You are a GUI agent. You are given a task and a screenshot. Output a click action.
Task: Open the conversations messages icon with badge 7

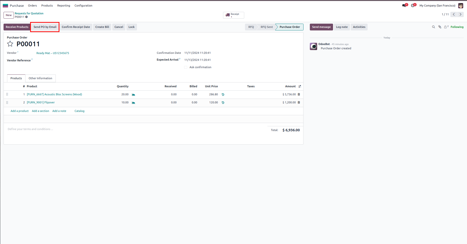(x=404, y=6)
